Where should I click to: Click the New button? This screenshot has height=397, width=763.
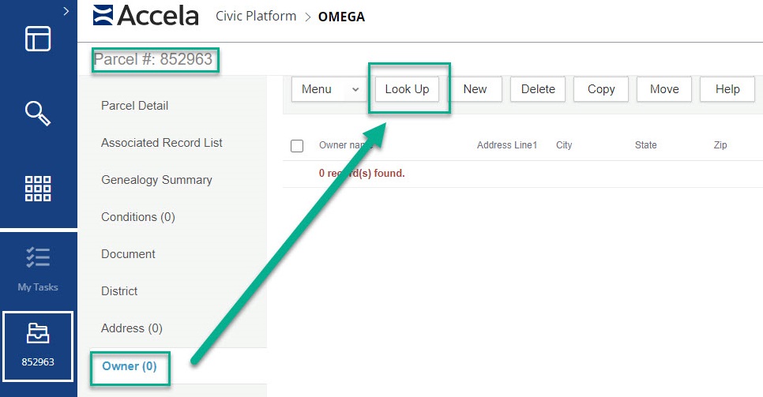pos(475,89)
